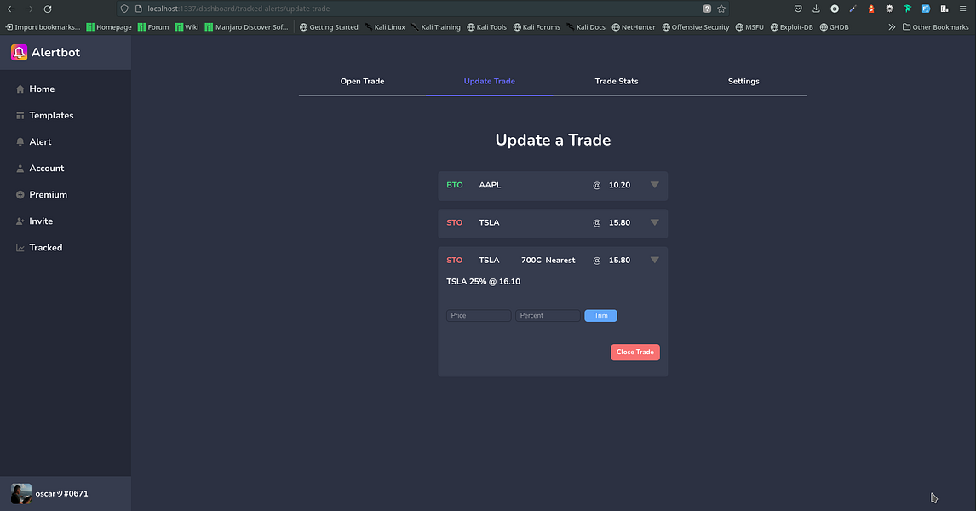
Task: Click the Invite add-user icon
Action: pos(20,221)
